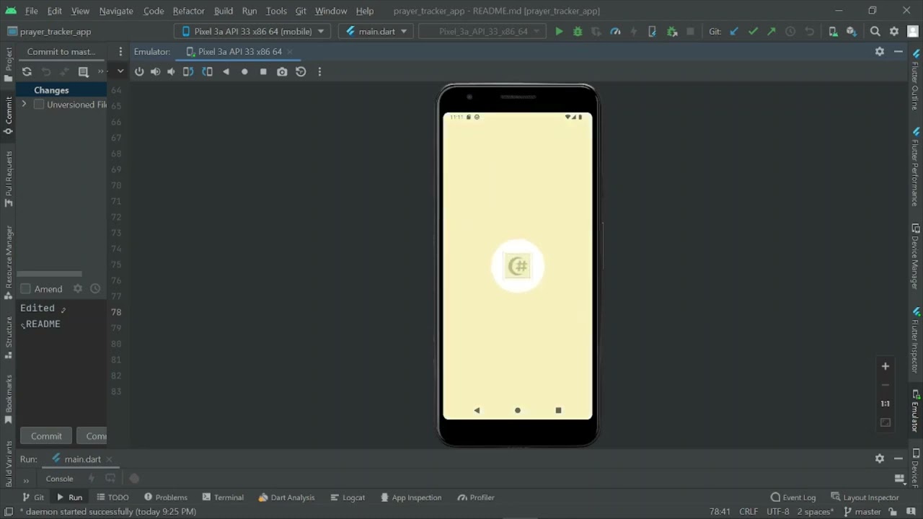Start debugging with the green bug icon

[x=578, y=31]
